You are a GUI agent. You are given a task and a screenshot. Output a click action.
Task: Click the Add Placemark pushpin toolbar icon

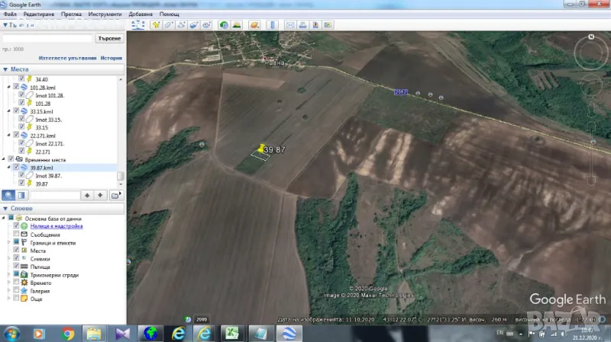point(156,25)
